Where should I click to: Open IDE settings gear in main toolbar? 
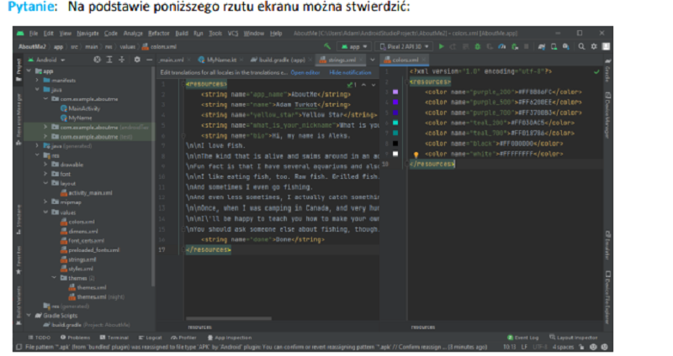click(594, 46)
